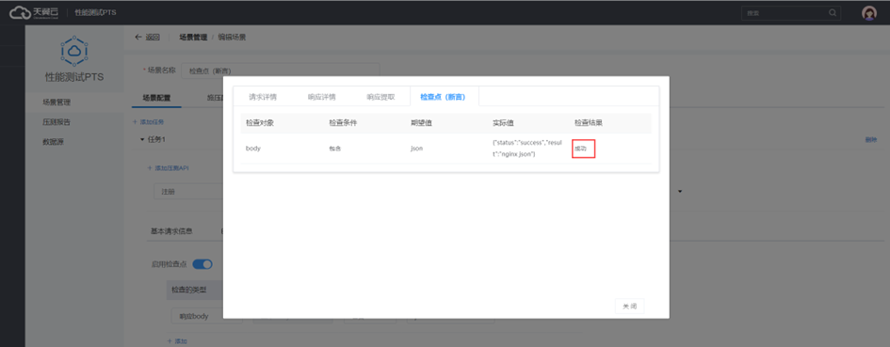Click the body check object cell
Screen dimensions: 890x347
coord(252,149)
